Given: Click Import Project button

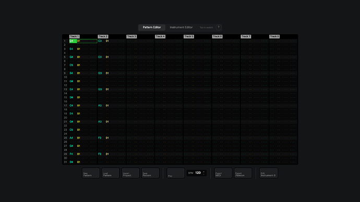Looking at the screenshot, I should tap(130, 173).
